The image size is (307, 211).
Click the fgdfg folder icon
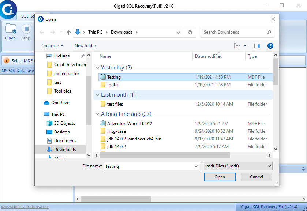[x=103, y=85]
